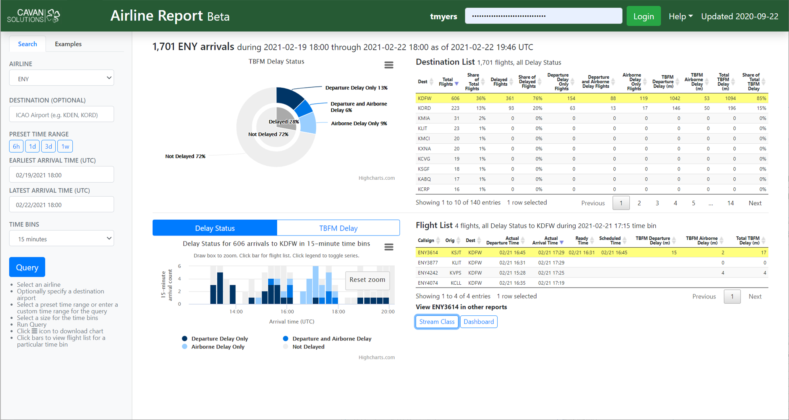This screenshot has height=420, width=789.
Task: Switch to the Examples tab
Action: (x=68, y=44)
